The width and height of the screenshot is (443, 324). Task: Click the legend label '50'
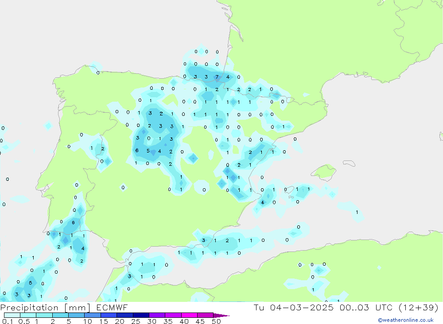[216, 321]
